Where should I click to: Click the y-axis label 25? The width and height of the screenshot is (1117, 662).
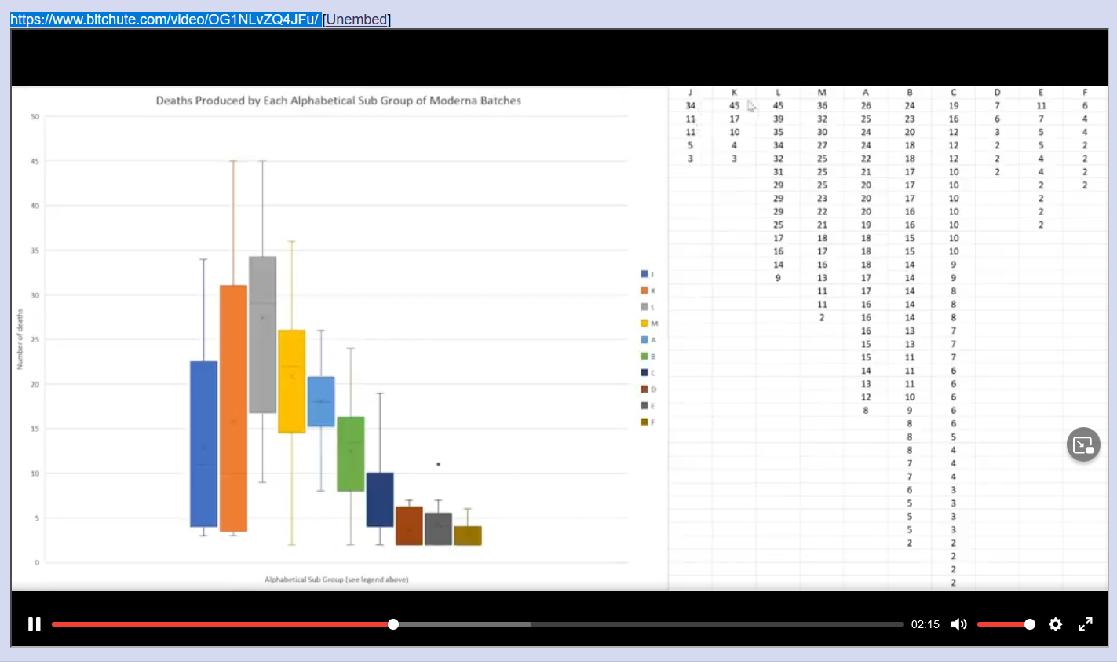[x=35, y=340]
